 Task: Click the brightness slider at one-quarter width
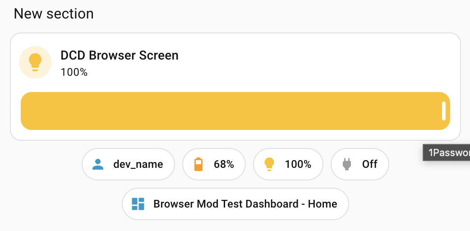128,111
